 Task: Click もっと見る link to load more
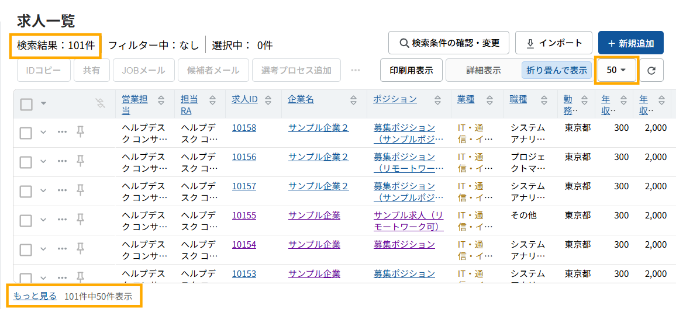point(35,296)
